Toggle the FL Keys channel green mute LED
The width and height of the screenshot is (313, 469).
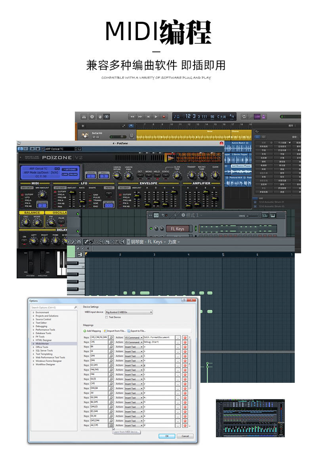coord(151,228)
